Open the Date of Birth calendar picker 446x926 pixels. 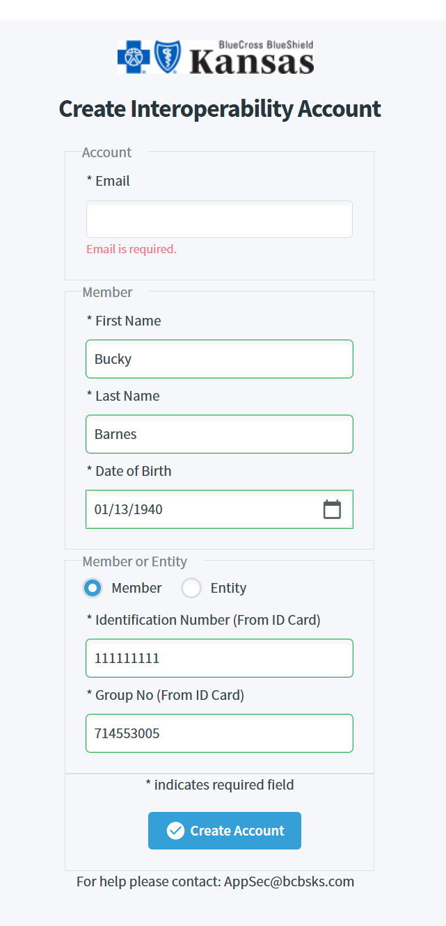(333, 509)
